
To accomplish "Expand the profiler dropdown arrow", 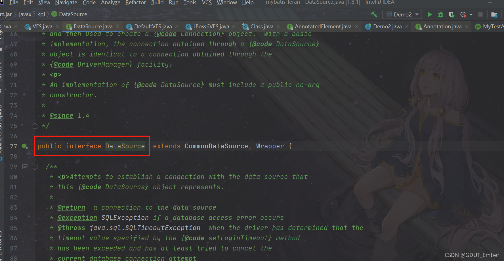I will point(471,14).
